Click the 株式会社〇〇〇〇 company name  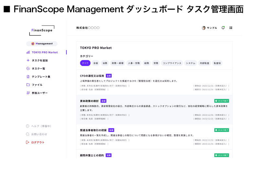click(88, 28)
